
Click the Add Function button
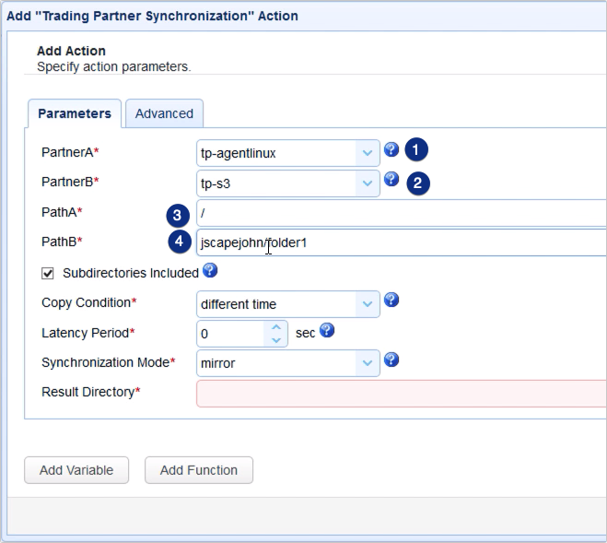199,470
